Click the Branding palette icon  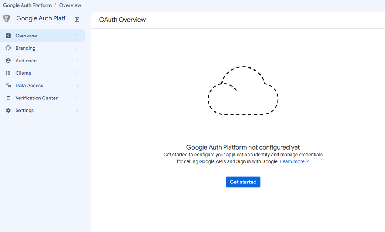(x=8, y=48)
